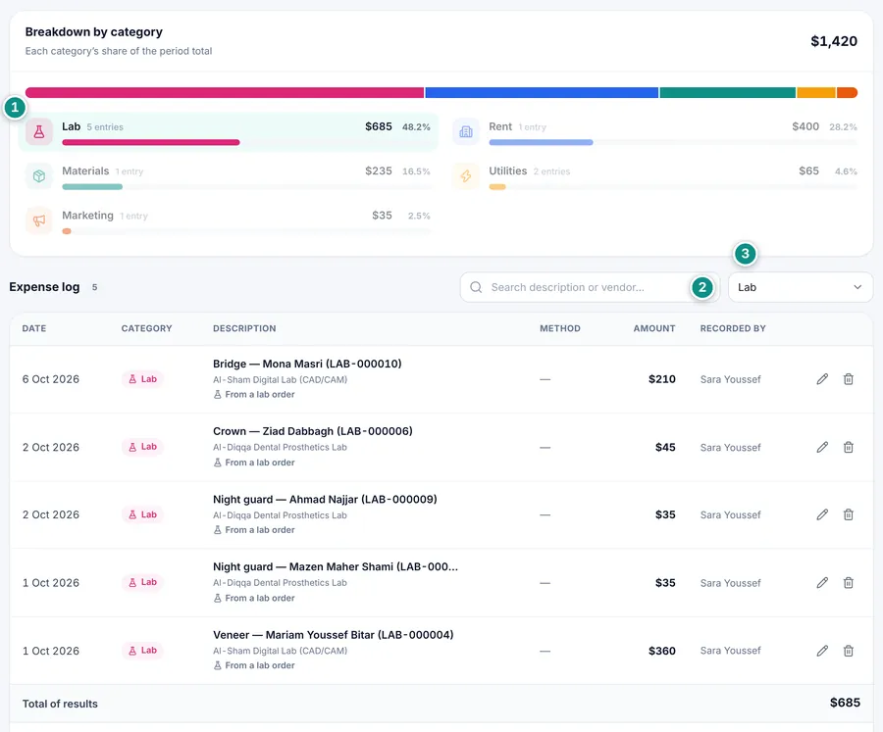Open the description "Bridge — Mona Masri (LAB-000010)"

pyautogui.click(x=307, y=364)
